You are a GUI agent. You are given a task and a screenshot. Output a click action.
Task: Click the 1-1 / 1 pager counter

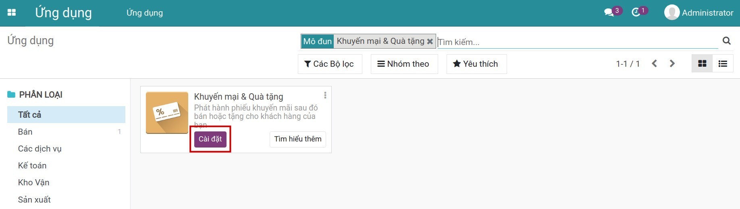[628, 64]
